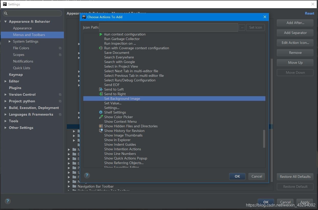This screenshot has width=318, height=210.
Task: Select the Search with Google action
Action: [x=119, y=62]
